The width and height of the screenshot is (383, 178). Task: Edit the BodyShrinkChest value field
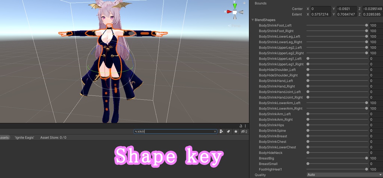tap(376, 142)
